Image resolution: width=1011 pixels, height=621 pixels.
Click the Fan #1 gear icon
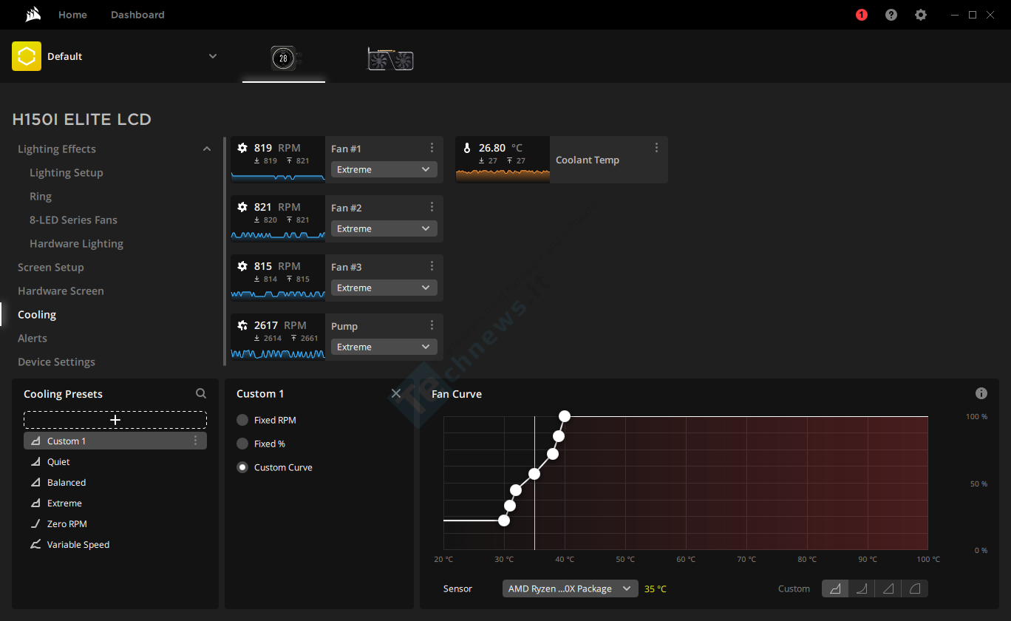click(x=242, y=148)
